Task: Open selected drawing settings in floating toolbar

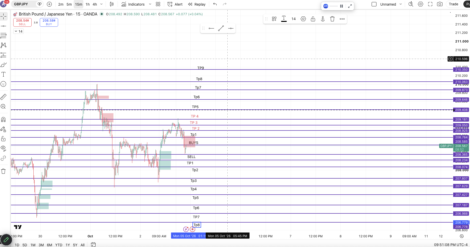Action: click(x=303, y=19)
